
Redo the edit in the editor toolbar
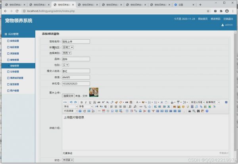pyautogui.click(x=75, y=102)
